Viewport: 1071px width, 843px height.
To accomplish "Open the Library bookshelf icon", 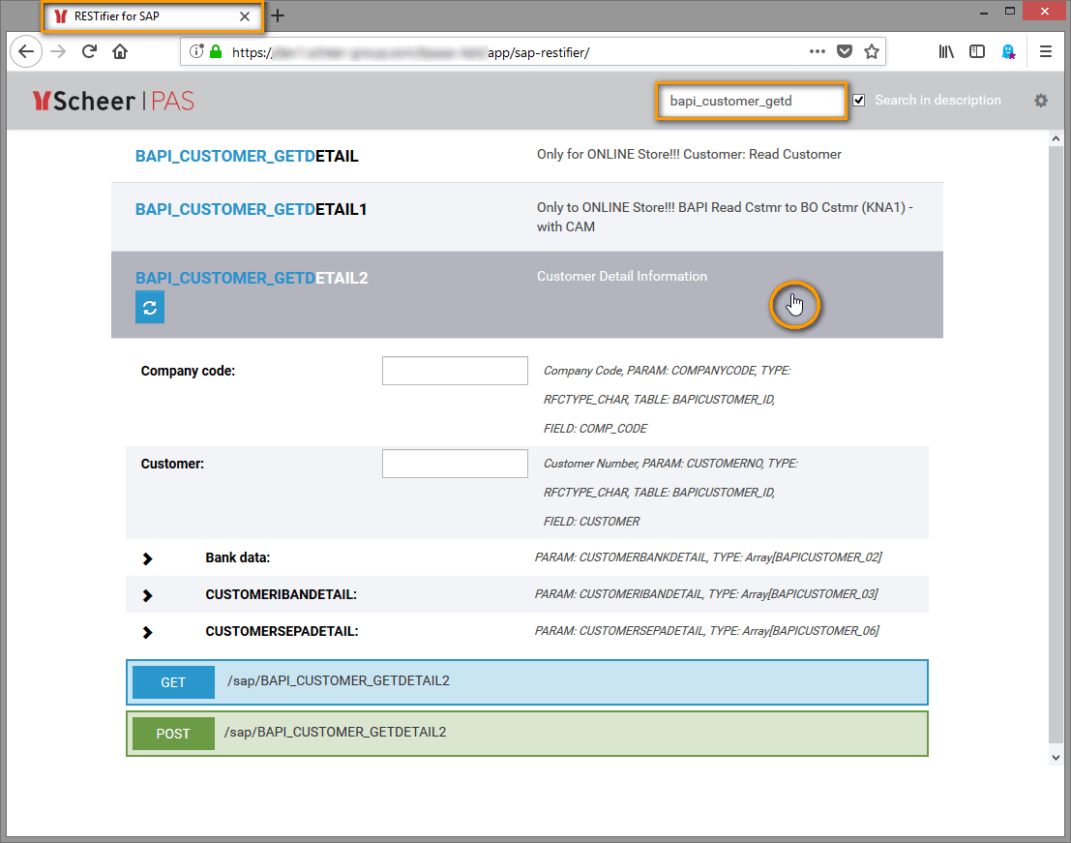I will [x=946, y=51].
